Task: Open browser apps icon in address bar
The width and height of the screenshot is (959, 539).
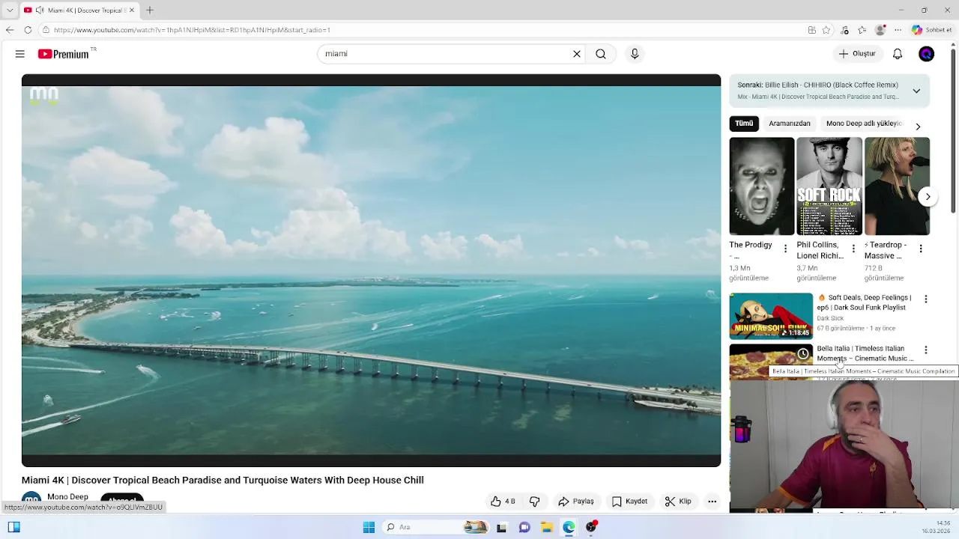Action: click(812, 30)
